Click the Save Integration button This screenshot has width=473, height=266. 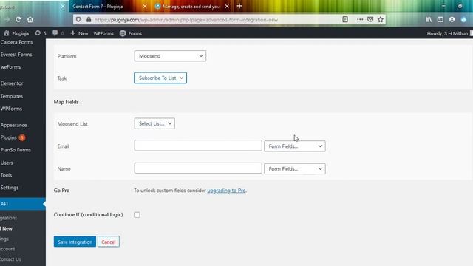tap(75, 242)
